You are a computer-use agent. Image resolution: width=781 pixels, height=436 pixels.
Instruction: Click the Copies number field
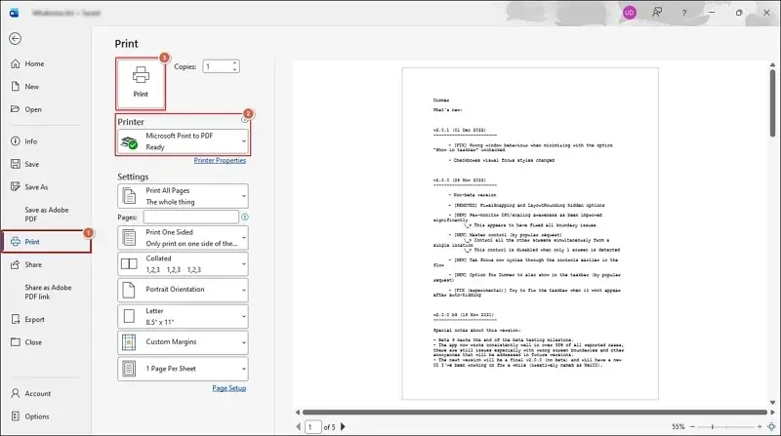pyautogui.click(x=217, y=66)
